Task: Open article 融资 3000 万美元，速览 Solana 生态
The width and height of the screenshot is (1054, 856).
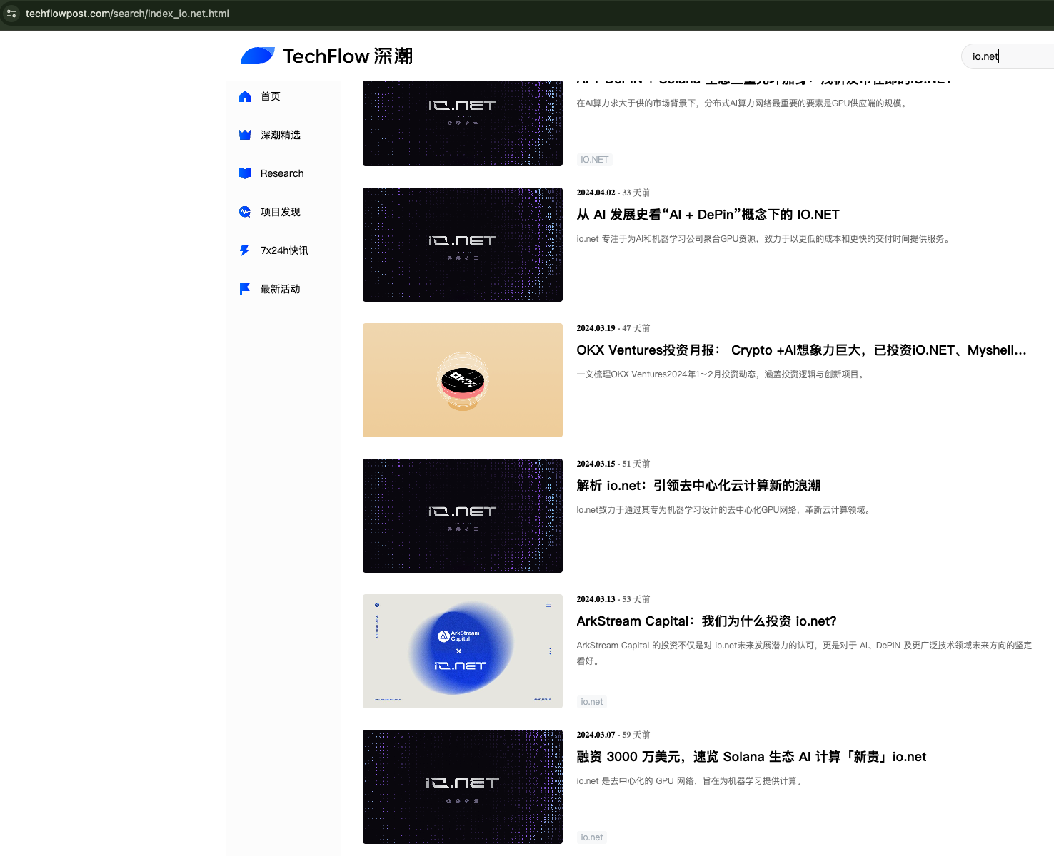Action: click(x=751, y=757)
